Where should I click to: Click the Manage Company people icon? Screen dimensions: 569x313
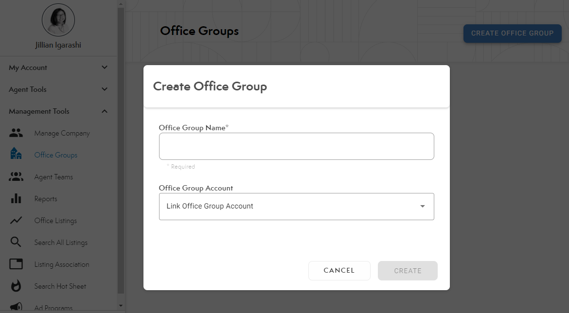tap(16, 133)
